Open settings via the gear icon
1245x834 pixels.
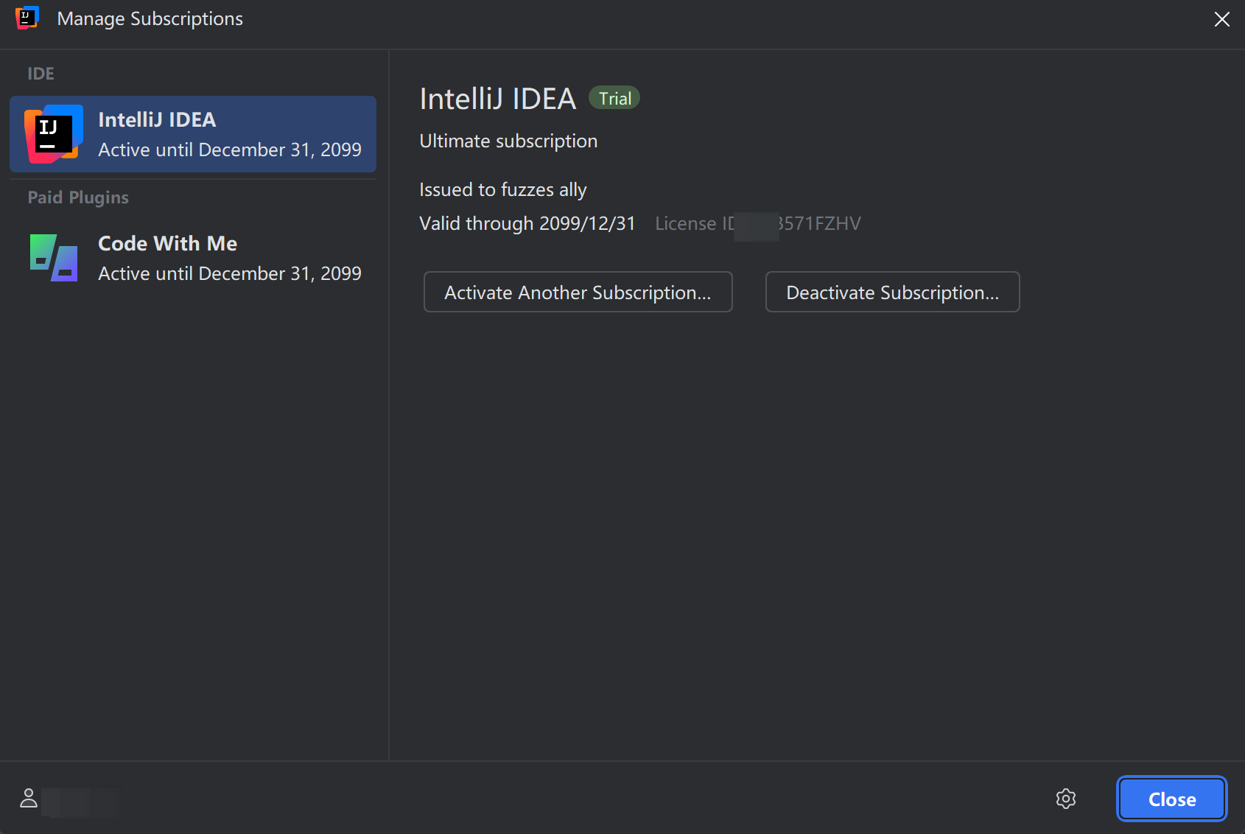1065,799
